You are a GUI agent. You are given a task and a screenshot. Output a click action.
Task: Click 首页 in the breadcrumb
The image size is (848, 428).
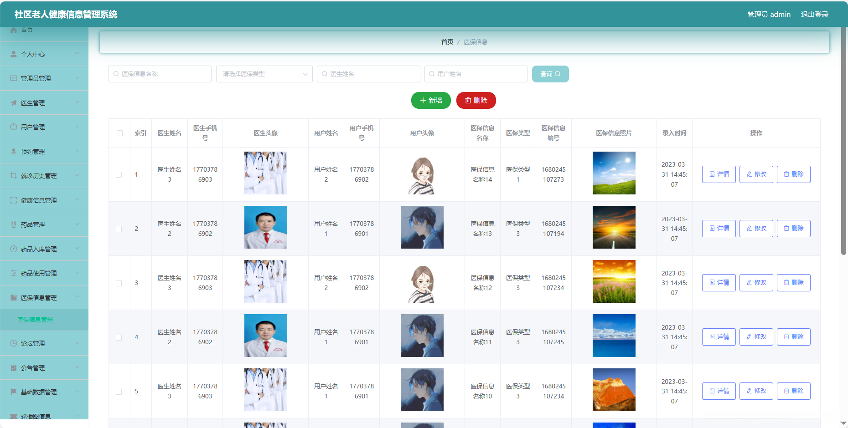(446, 41)
